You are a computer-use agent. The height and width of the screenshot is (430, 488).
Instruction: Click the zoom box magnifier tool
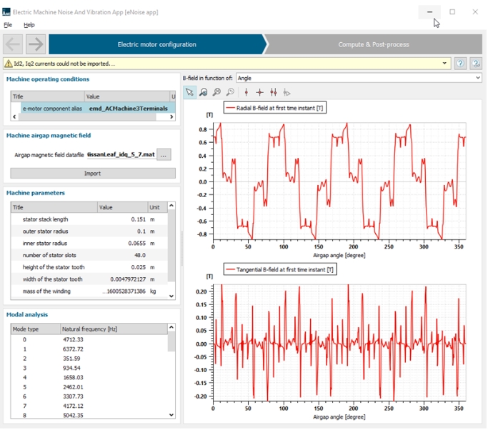pyautogui.click(x=203, y=92)
